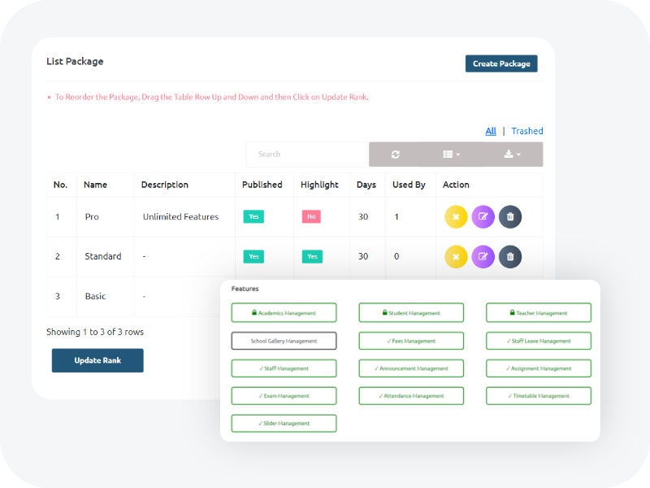Viewport: 650px width, 488px height.
Task: Click the Create Package button
Action: point(501,63)
